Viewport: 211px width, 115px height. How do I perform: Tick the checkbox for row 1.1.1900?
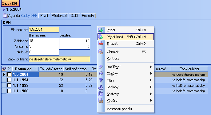click(x=9, y=91)
